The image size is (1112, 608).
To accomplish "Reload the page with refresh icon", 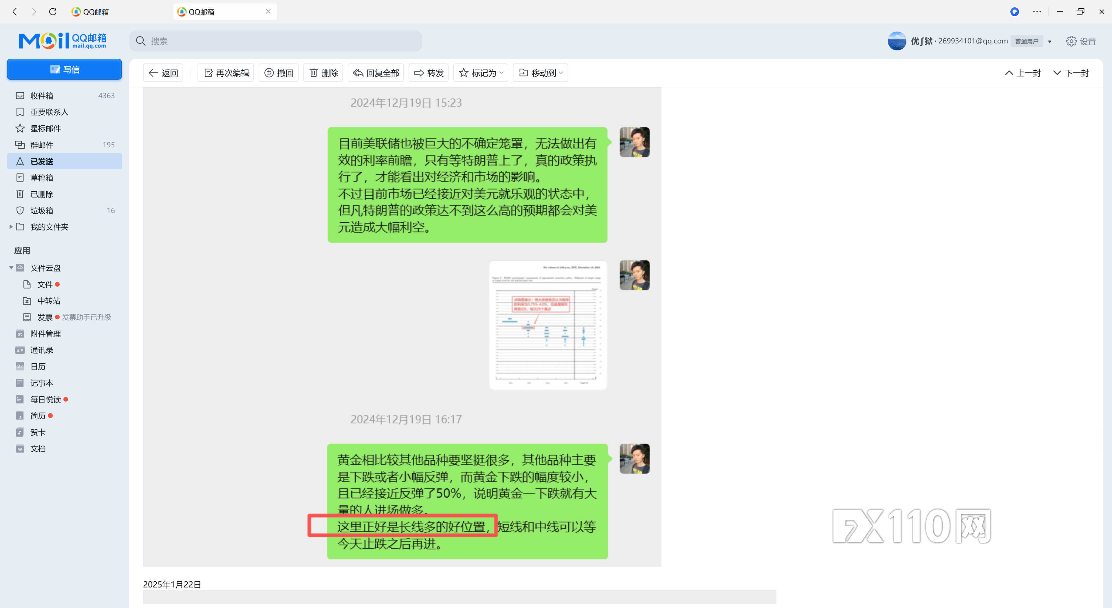I will [x=53, y=12].
